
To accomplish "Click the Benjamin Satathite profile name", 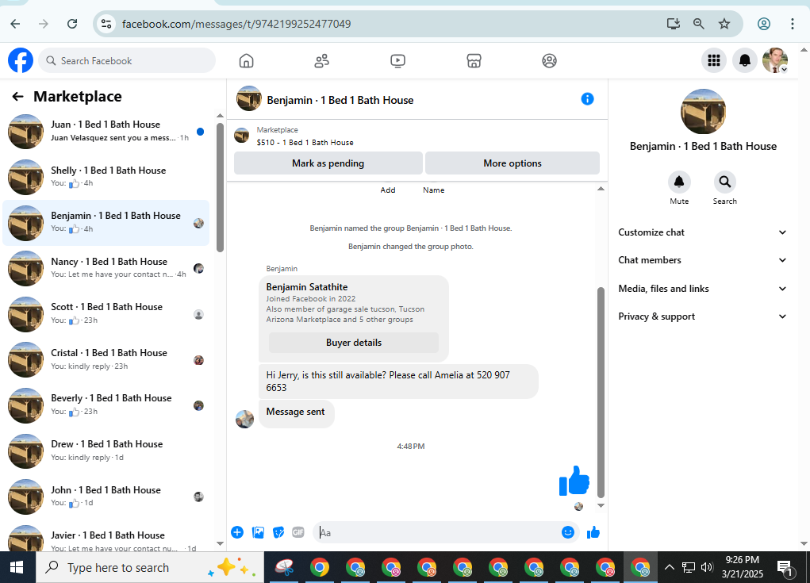I will coord(307,287).
